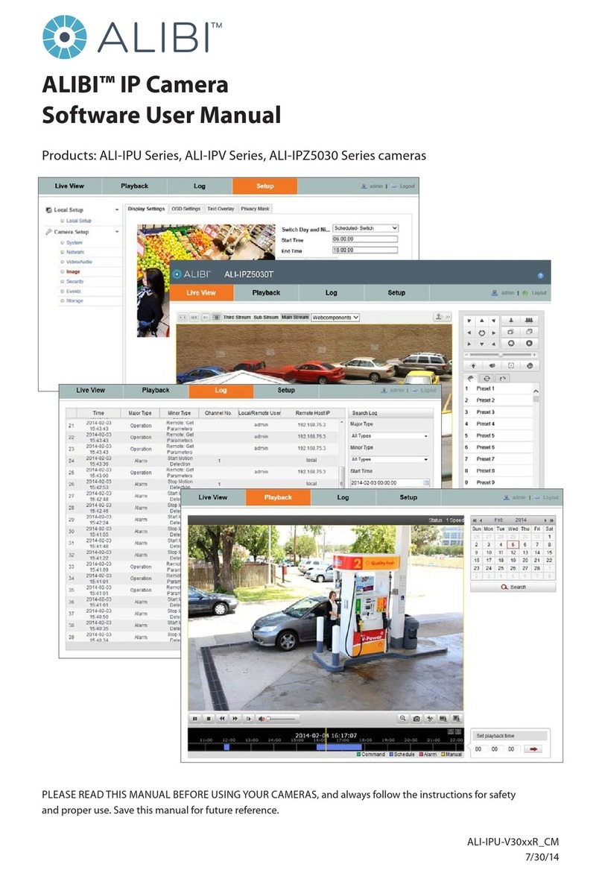Screen dimensions: 602x876
Task: Pause the playback video
Action: click(x=195, y=719)
